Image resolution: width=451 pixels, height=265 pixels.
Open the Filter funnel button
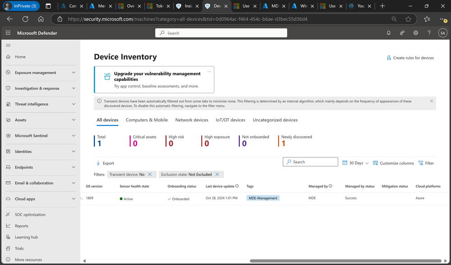tap(426, 163)
